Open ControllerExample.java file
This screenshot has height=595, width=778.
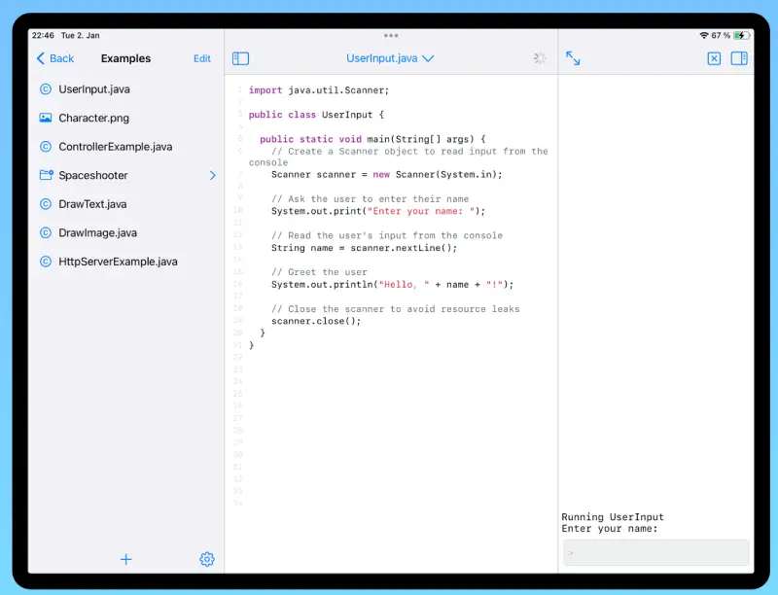(x=116, y=147)
